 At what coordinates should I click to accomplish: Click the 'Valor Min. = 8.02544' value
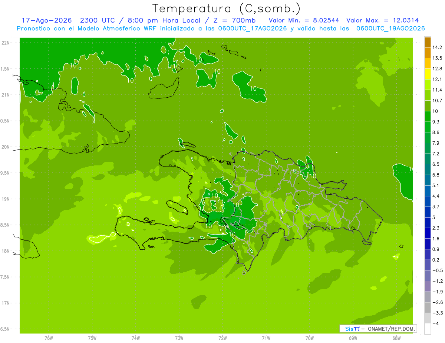coord(304,20)
